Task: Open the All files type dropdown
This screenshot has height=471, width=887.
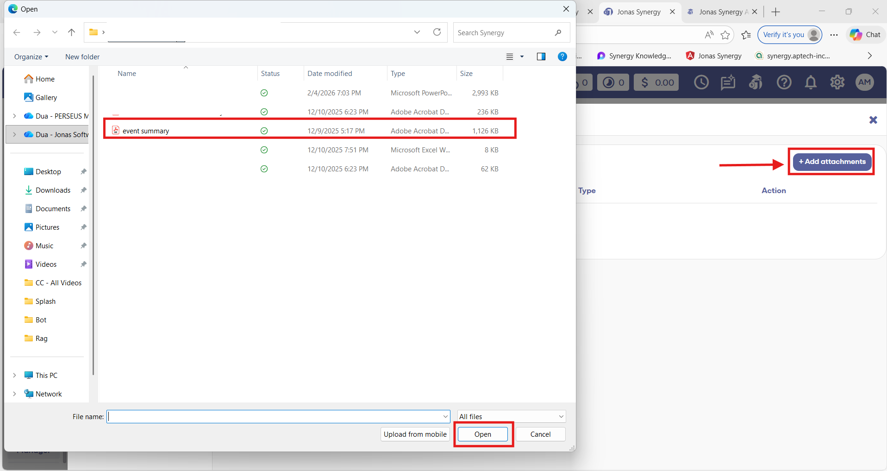Action: [x=511, y=416]
